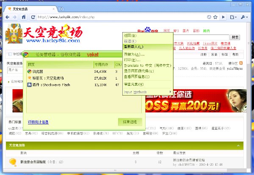Sort by the 专用内存 column header
Image resolution: width=254 pixels, height=175 pixels.
click(104, 65)
